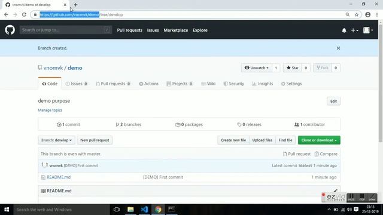Switch to the Wiki tab

208,84
